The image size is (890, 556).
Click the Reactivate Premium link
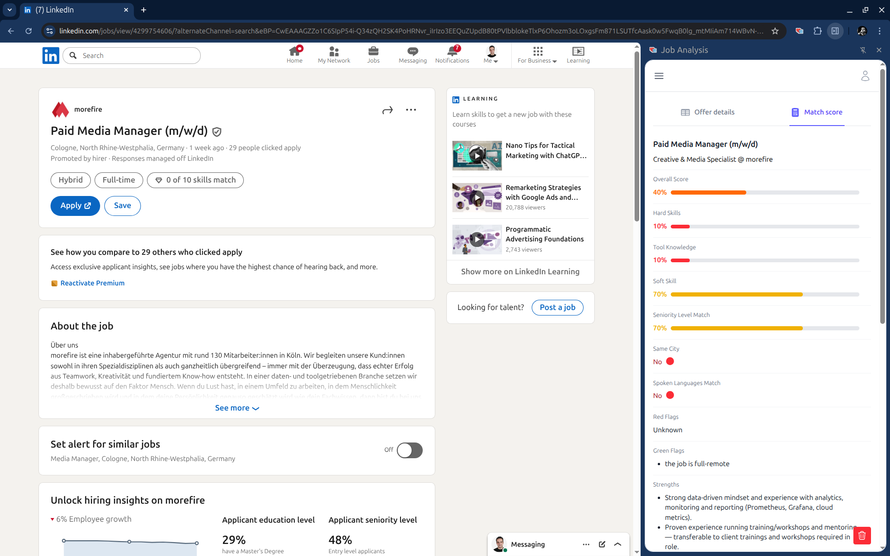92,283
